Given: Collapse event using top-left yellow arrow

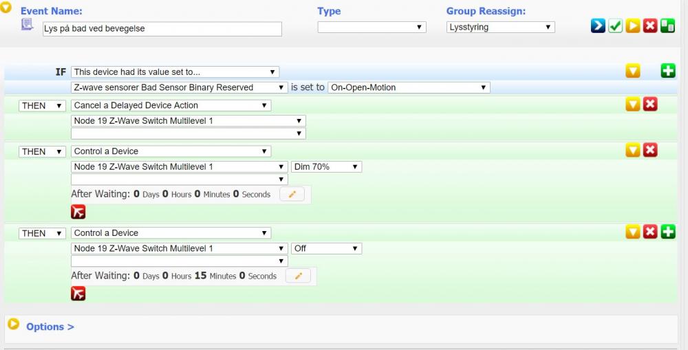Looking at the screenshot, I should 6,8.
